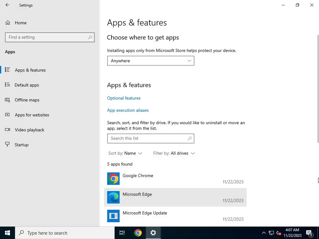Viewport: 319px width, 239px height.
Task: Click the Home icon in the sidebar
Action: [8, 23]
